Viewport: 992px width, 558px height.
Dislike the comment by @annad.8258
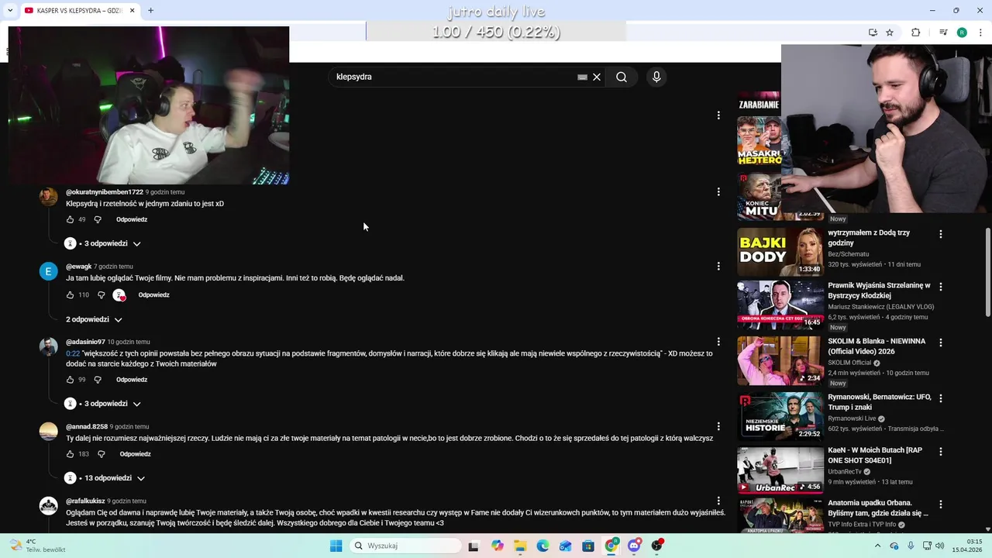coord(101,454)
